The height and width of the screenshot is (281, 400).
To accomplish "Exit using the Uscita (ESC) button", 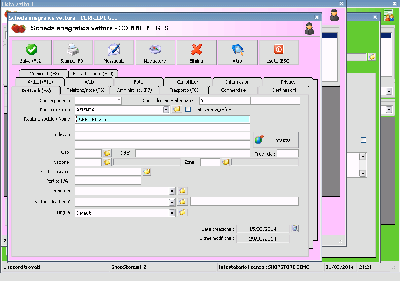I will [278, 53].
